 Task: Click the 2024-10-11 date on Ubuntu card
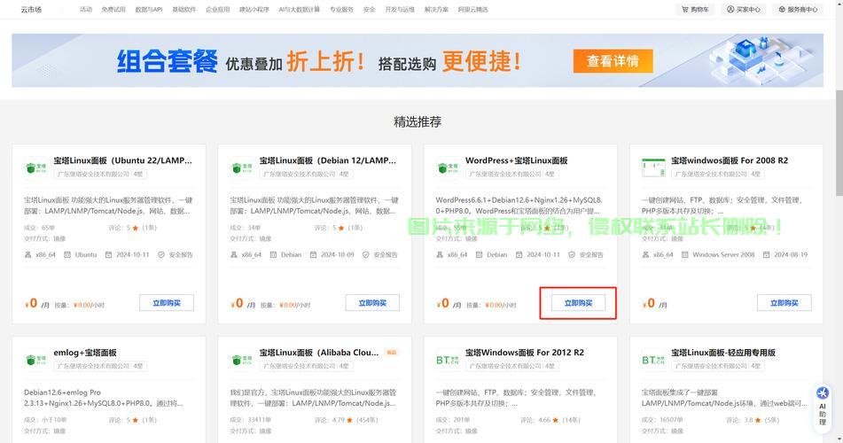[133, 254]
